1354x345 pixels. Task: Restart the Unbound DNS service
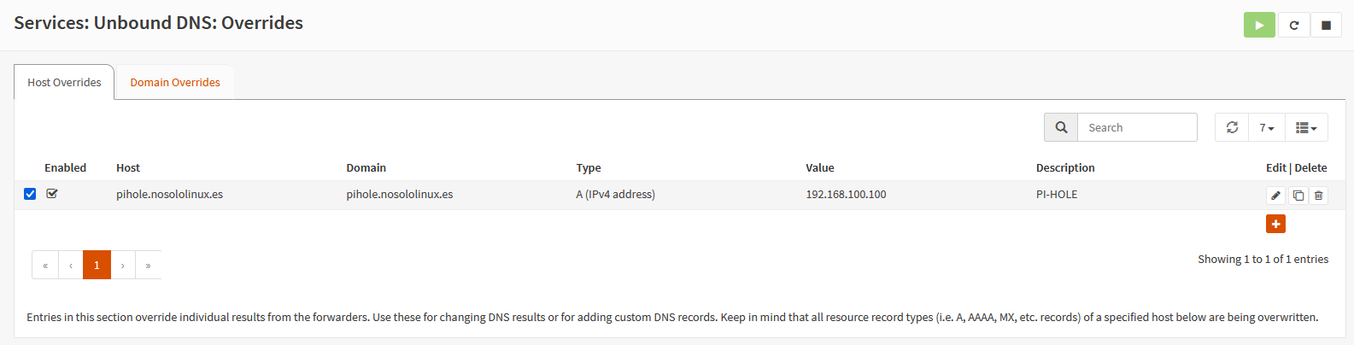coord(1293,25)
